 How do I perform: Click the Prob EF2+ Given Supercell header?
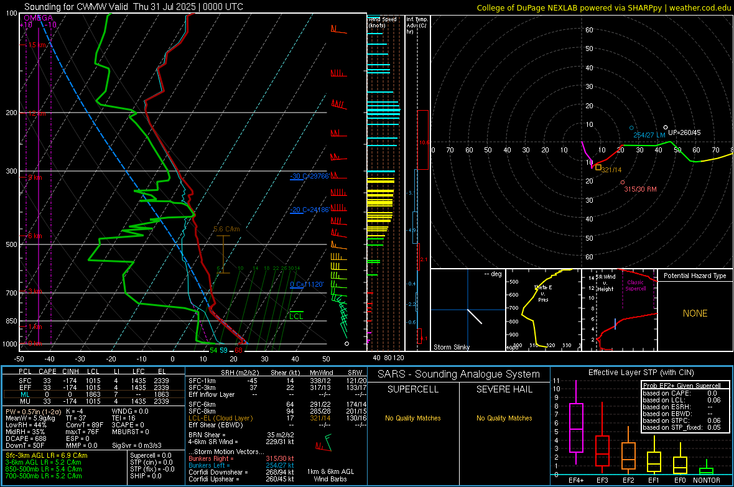pos(682,386)
